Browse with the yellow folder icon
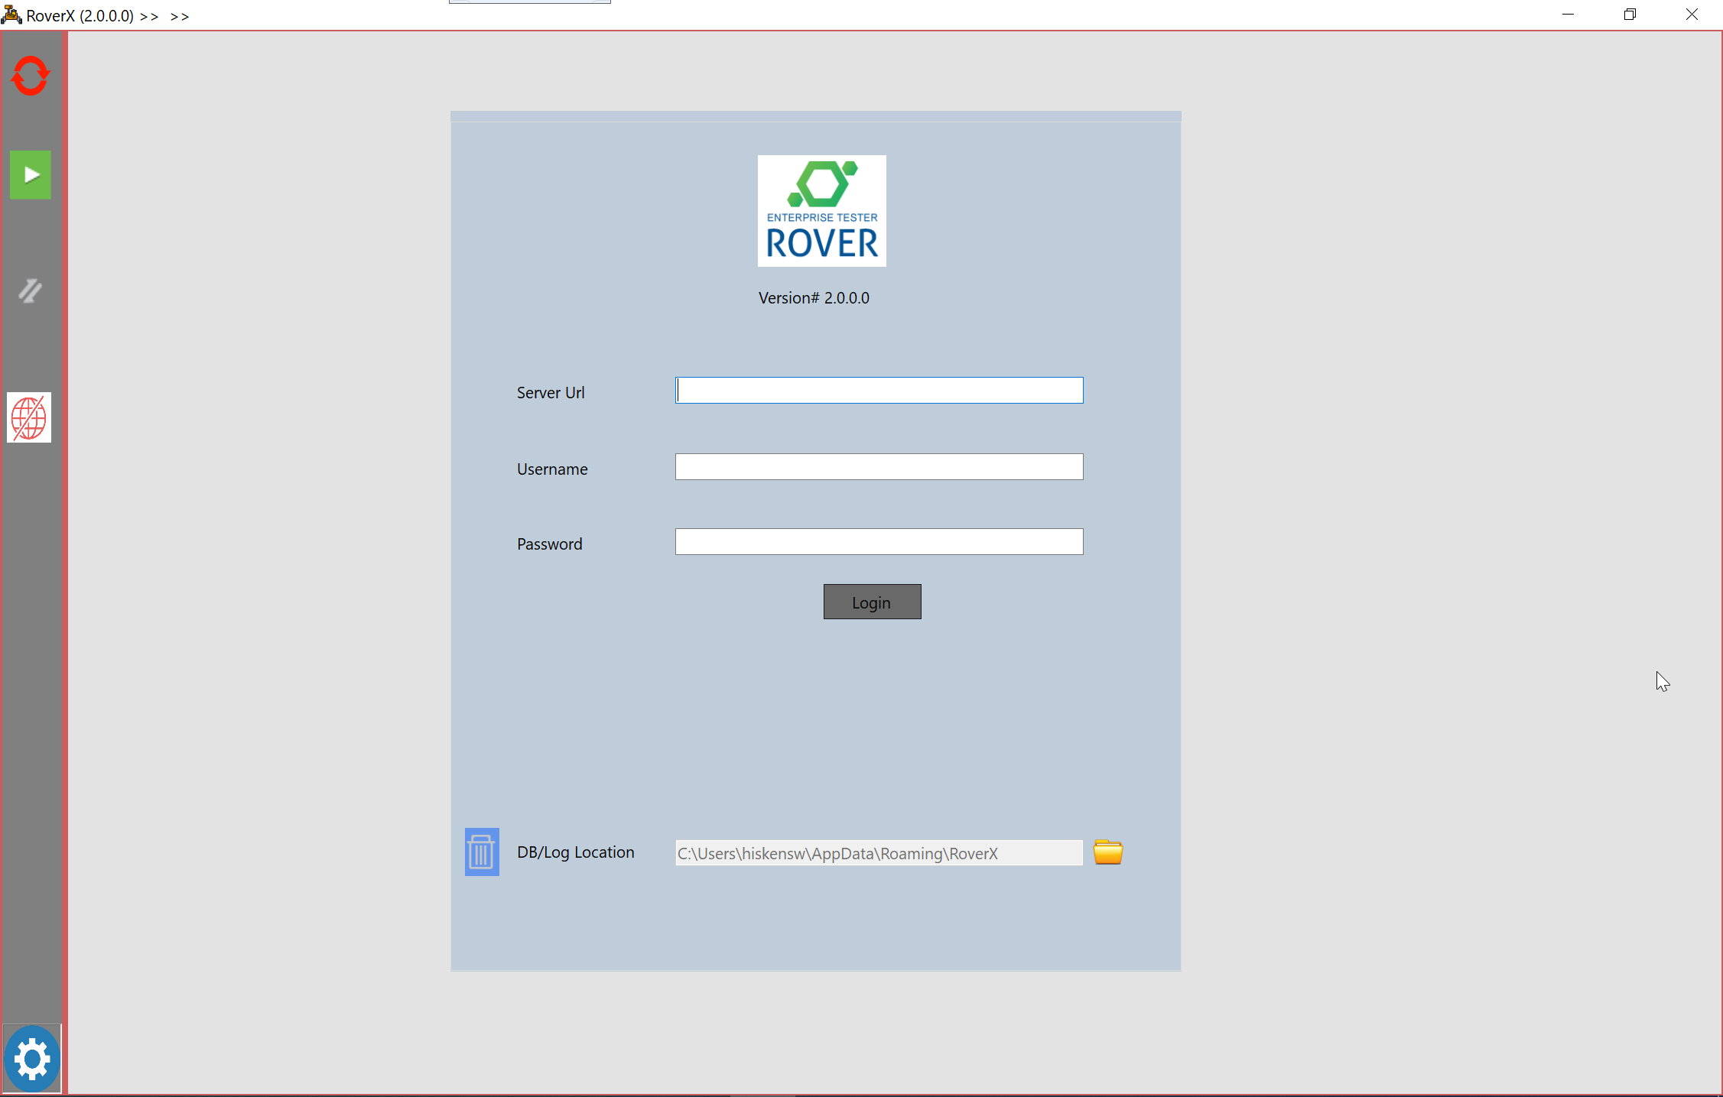Image resolution: width=1723 pixels, height=1097 pixels. 1107,852
